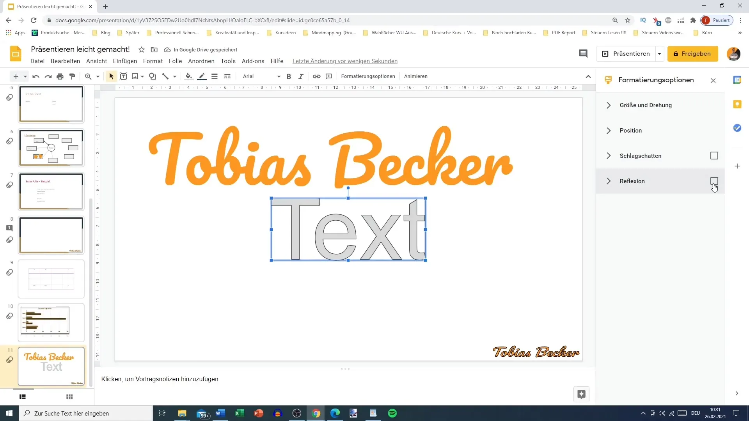The image size is (749, 421).
Task: Open the Add-ons menu
Action: pyautogui.click(x=253, y=61)
